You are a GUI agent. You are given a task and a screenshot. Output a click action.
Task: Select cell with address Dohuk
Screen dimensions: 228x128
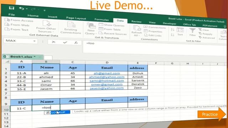coord(138,73)
